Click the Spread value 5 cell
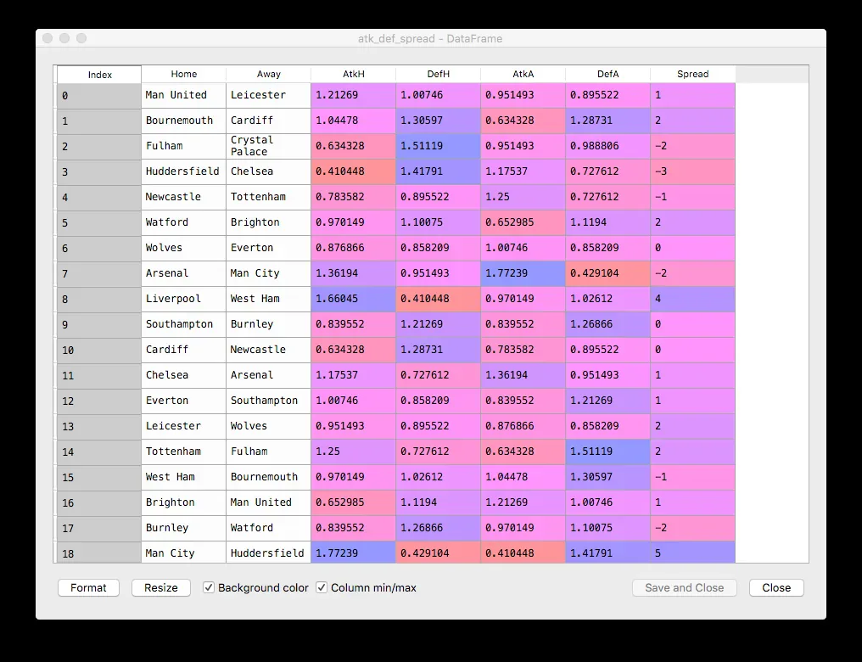The width and height of the screenshot is (862, 662). coord(692,553)
